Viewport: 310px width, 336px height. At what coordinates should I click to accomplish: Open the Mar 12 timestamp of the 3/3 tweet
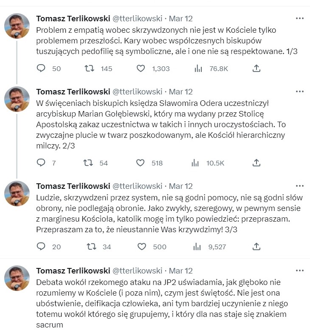[x=181, y=186]
